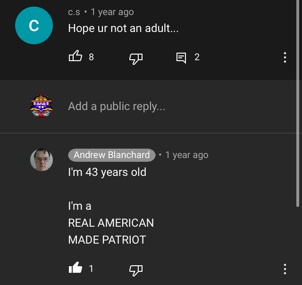Open the Andrew Blanchard name chip
This screenshot has width=302, height=285.
coord(112,155)
